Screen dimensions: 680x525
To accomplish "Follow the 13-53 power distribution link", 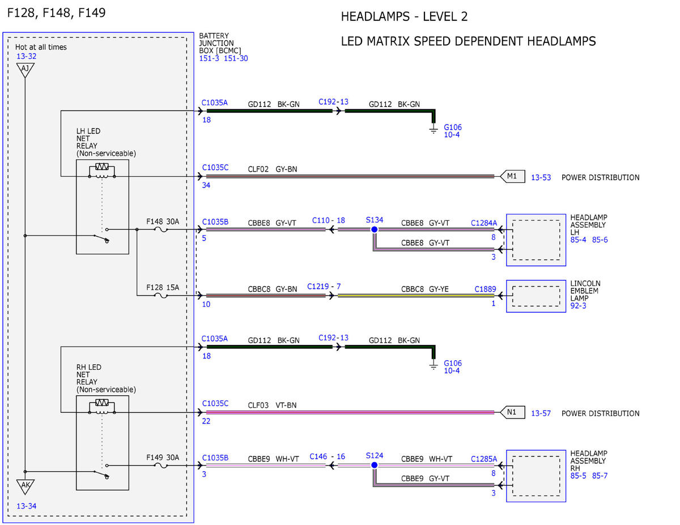I will click(541, 177).
